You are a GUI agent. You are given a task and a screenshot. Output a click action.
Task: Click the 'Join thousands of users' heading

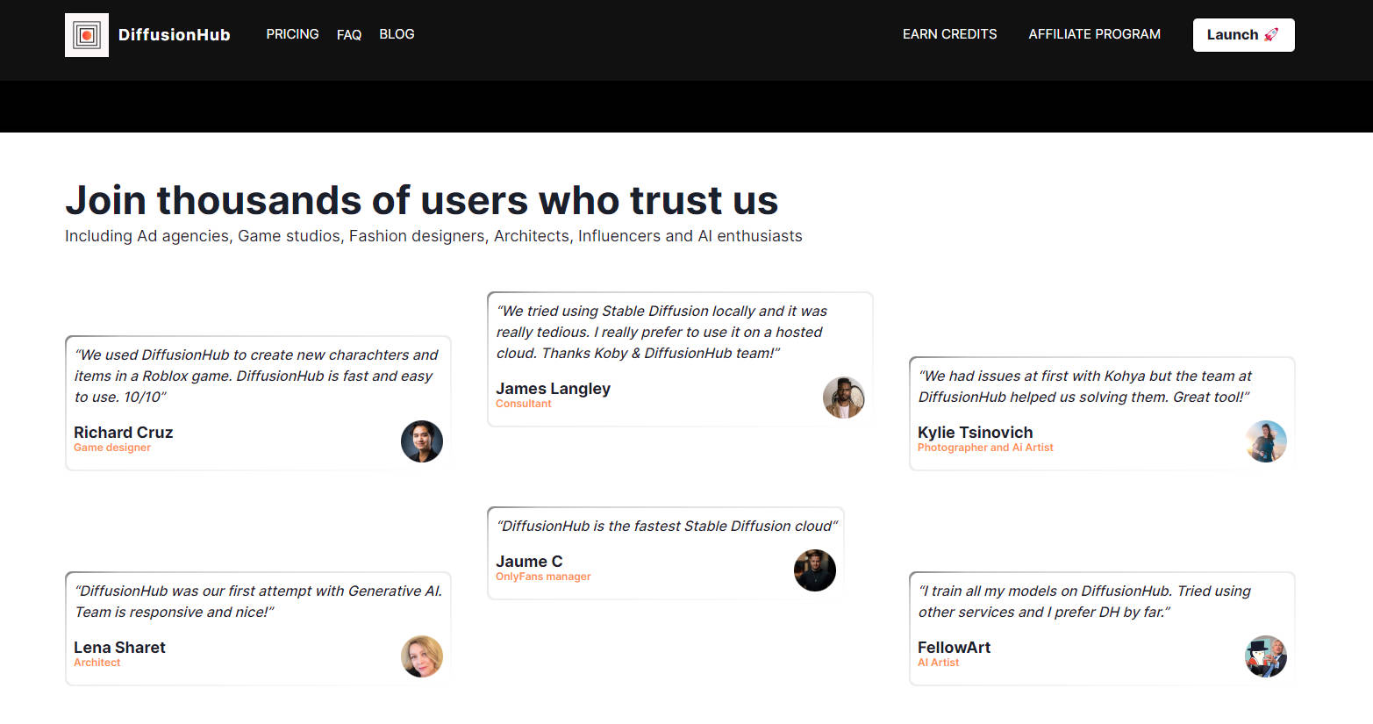(421, 200)
